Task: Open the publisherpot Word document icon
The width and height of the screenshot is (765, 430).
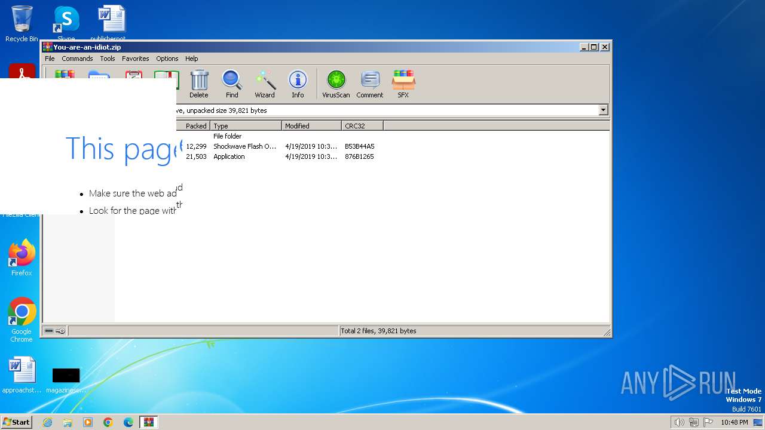Action: point(111,23)
